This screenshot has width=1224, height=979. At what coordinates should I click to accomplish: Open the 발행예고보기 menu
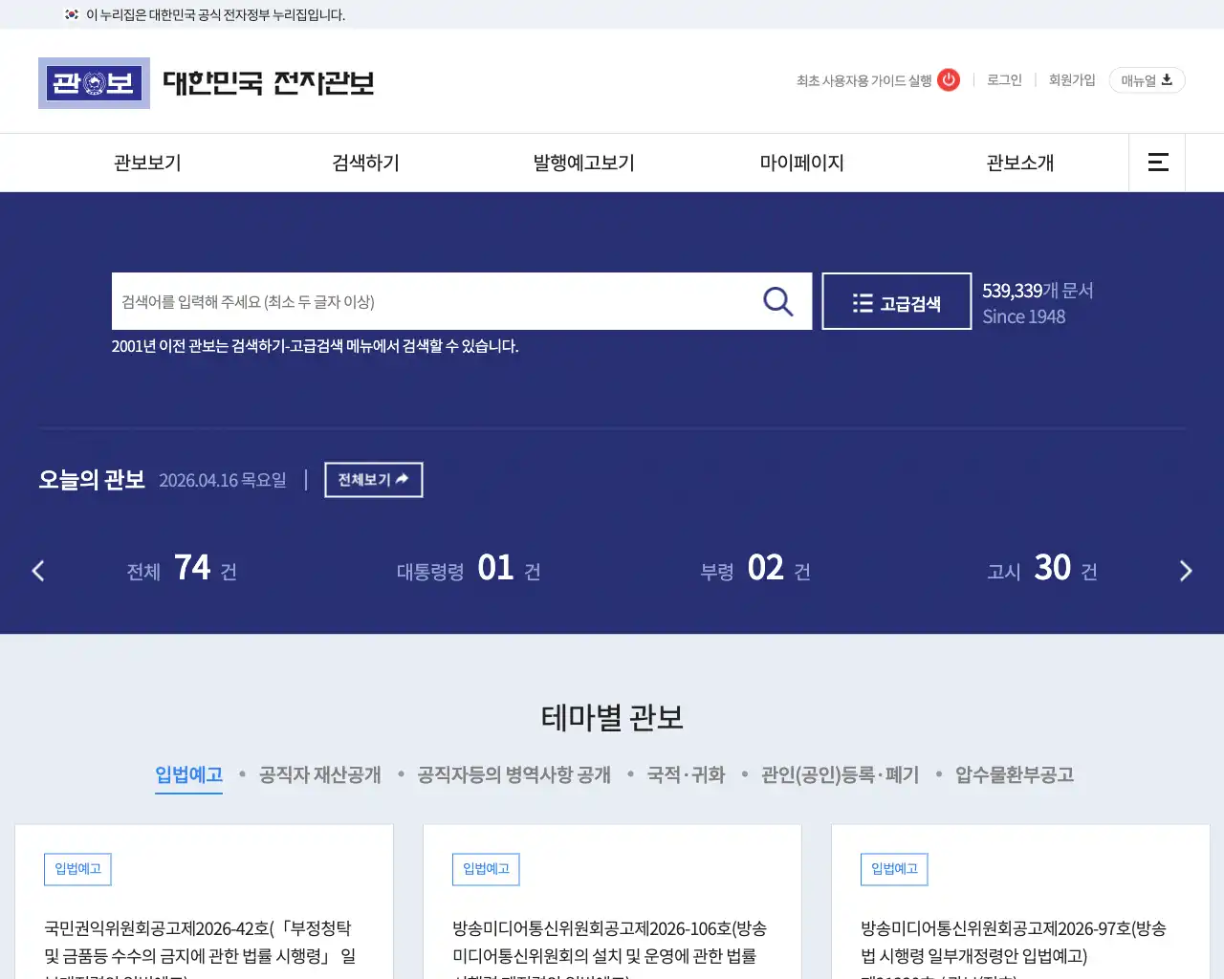click(582, 163)
